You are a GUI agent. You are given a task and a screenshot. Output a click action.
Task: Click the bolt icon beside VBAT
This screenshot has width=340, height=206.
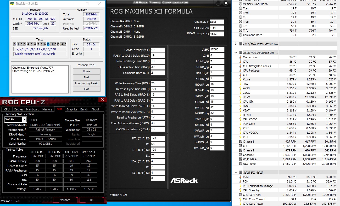[x=241, y=110]
